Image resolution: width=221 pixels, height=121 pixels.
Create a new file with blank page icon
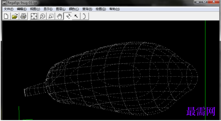(x=6, y=16)
